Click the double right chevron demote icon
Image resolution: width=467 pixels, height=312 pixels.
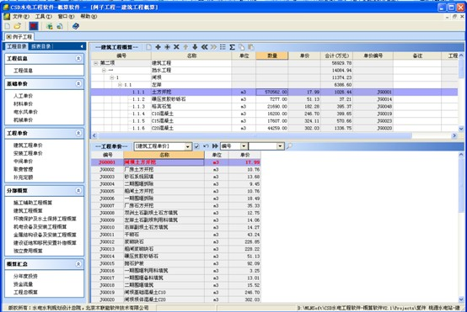click(213, 47)
